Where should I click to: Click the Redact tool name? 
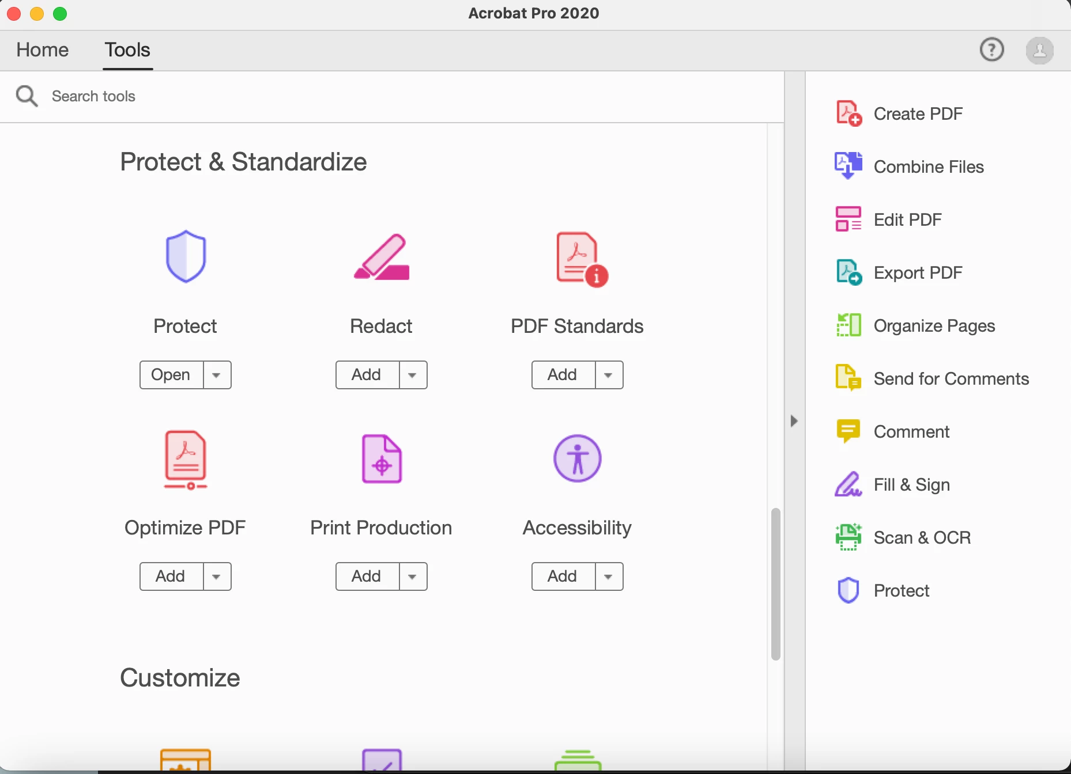pos(381,326)
